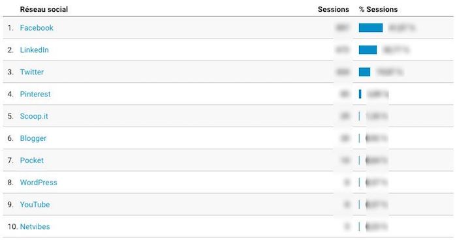Image resolution: width=457 pixels, height=240 pixels.
Task: Click the blurred Facebook sessions count
Action: 343,28
